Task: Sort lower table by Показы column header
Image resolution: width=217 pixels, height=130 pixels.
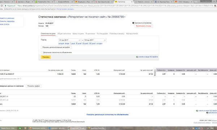Action: tap(73, 93)
